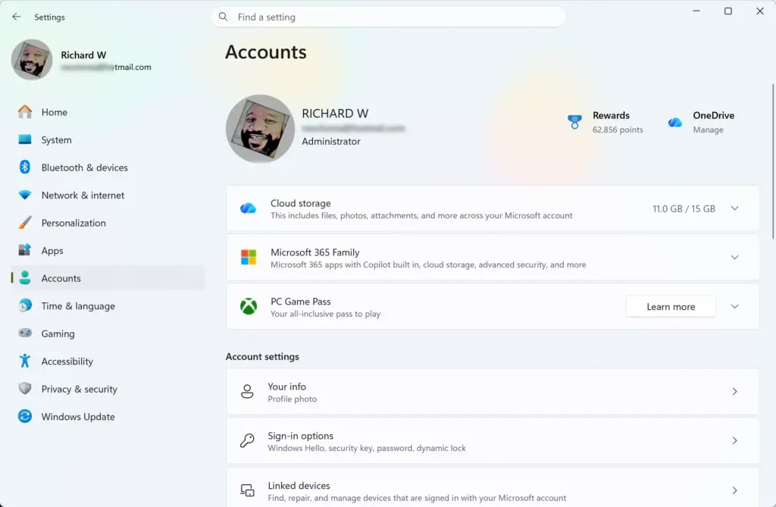The width and height of the screenshot is (776, 507).
Task: Select Network & internet in sidebar
Action: point(108,195)
